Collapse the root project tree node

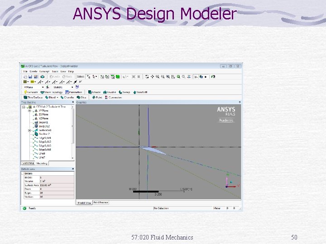pyautogui.click(x=24, y=107)
